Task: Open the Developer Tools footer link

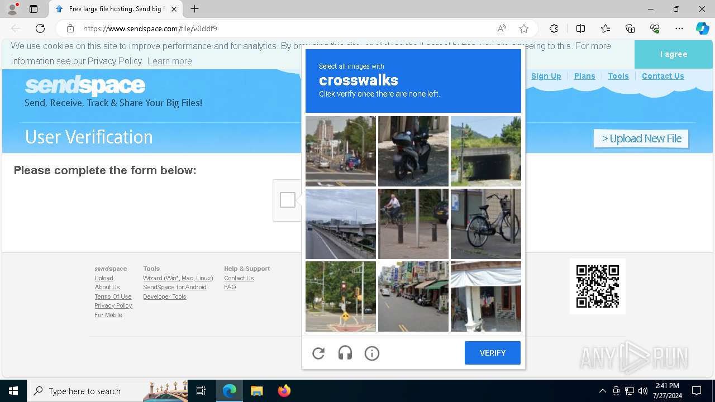Action: (165, 296)
